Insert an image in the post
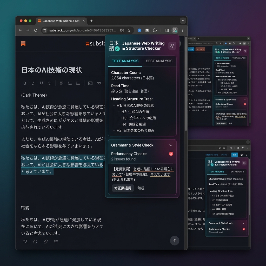 (90, 83)
